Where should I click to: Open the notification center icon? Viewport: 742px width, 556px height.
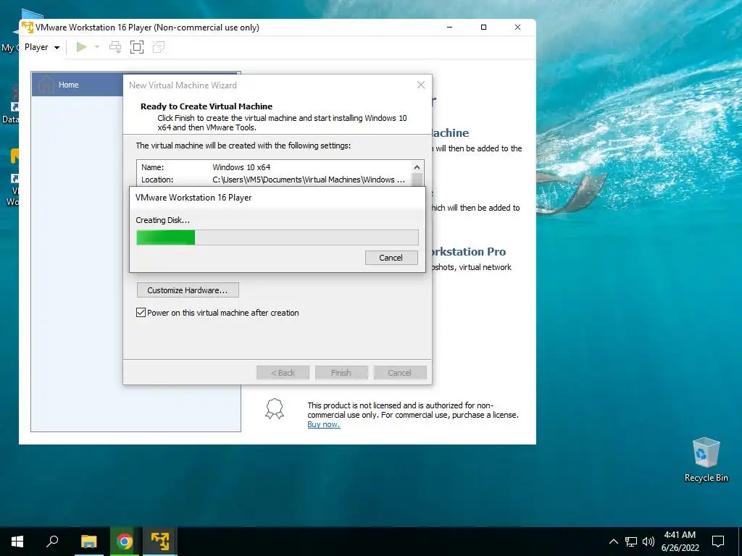(718, 542)
